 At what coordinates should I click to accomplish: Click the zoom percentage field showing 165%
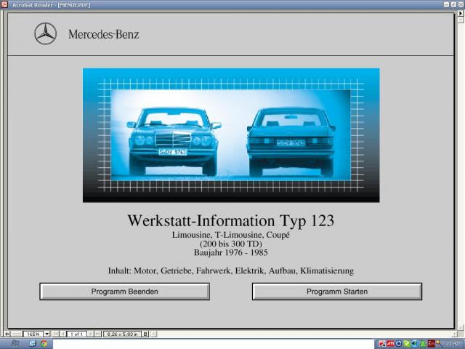tap(32, 334)
